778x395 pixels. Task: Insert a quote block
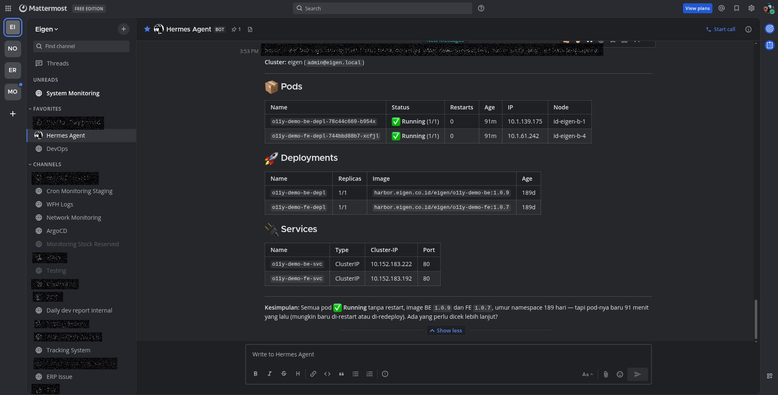tap(341, 374)
